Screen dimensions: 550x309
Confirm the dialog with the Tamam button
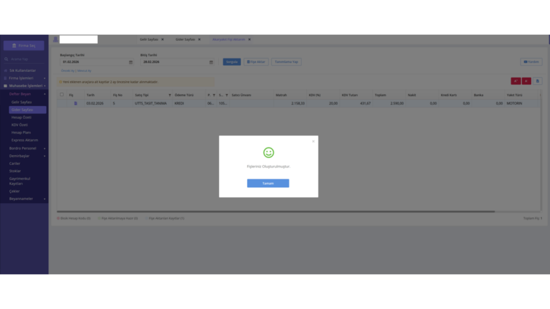pyautogui.click(x=268, y=183)
